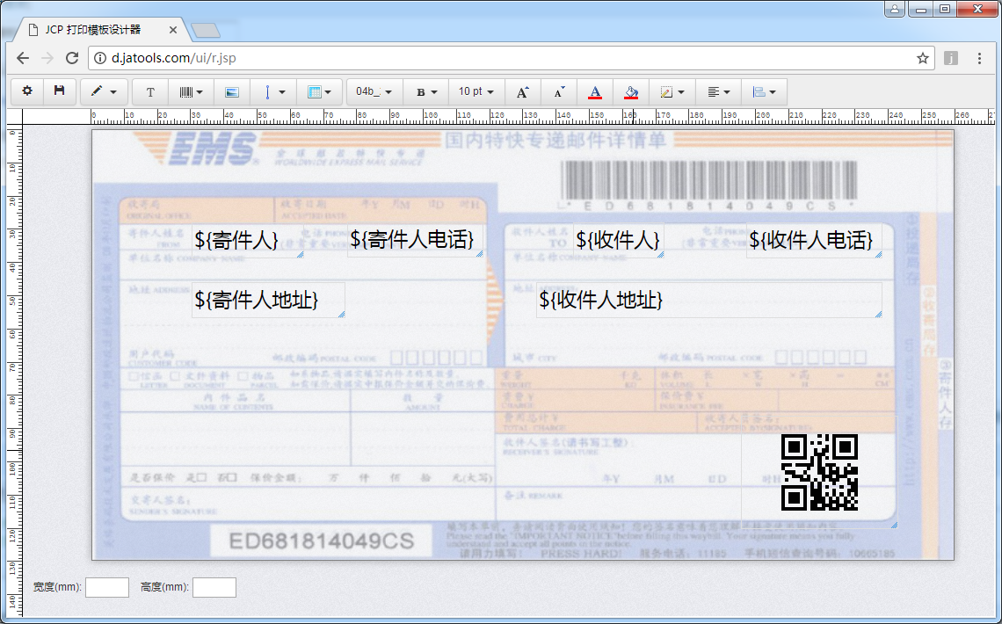The width and height of the screenshot is (1002, 624).
Task: Open the 10 pt font size dropdown
Action: pos(476,92)
